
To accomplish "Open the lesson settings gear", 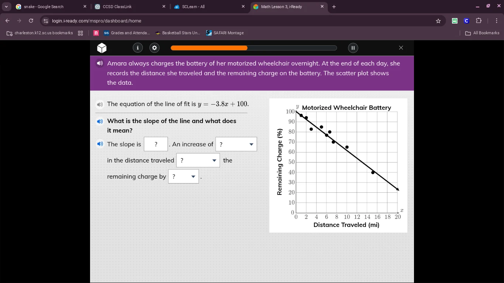I will point(155,48).
